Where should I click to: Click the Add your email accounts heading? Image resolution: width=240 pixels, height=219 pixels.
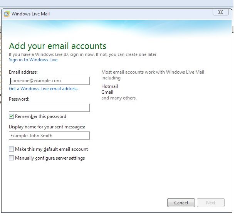pyautogui.click(x=57, y=46)
